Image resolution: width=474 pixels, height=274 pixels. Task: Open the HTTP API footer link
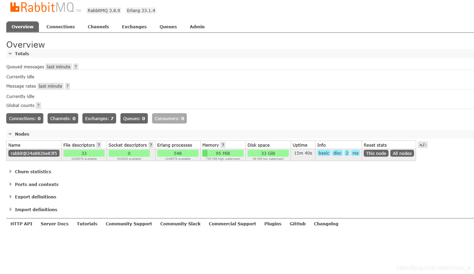pyautogui.click(x=21, y=224)
